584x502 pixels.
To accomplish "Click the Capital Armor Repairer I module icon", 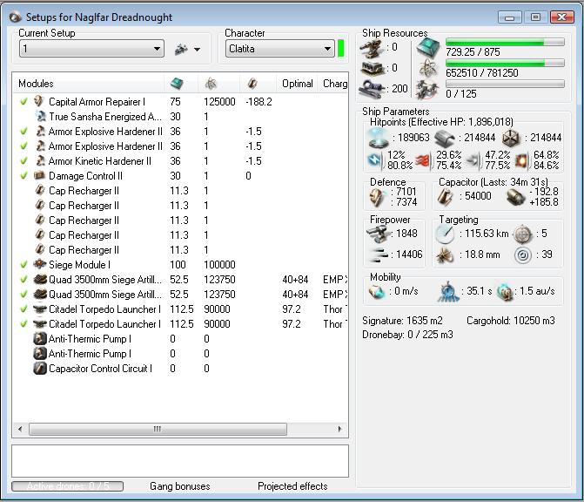I will [39, 101].
